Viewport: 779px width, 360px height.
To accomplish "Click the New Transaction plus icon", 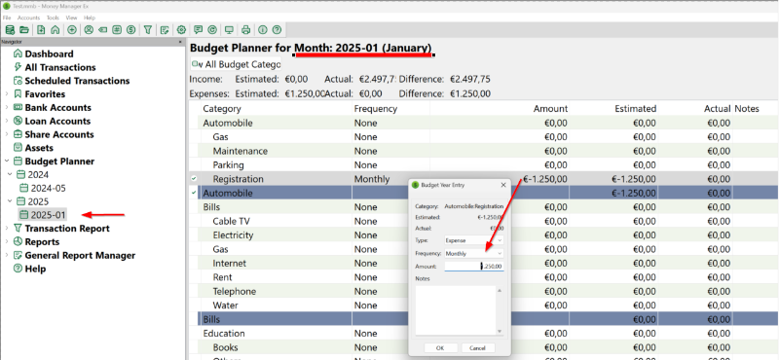I will pyautogui.click(x=72, y=30).
